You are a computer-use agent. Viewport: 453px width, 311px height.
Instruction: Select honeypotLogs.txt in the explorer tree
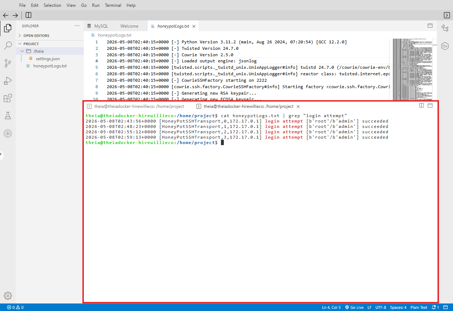point(50,66)
